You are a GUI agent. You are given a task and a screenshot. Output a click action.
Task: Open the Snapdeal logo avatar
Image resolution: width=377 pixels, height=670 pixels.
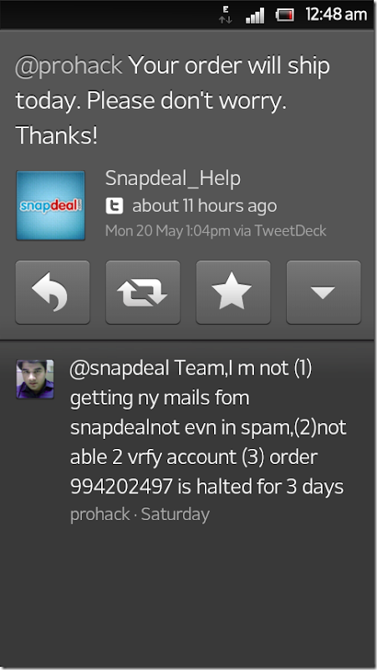[x=51, y=205]
